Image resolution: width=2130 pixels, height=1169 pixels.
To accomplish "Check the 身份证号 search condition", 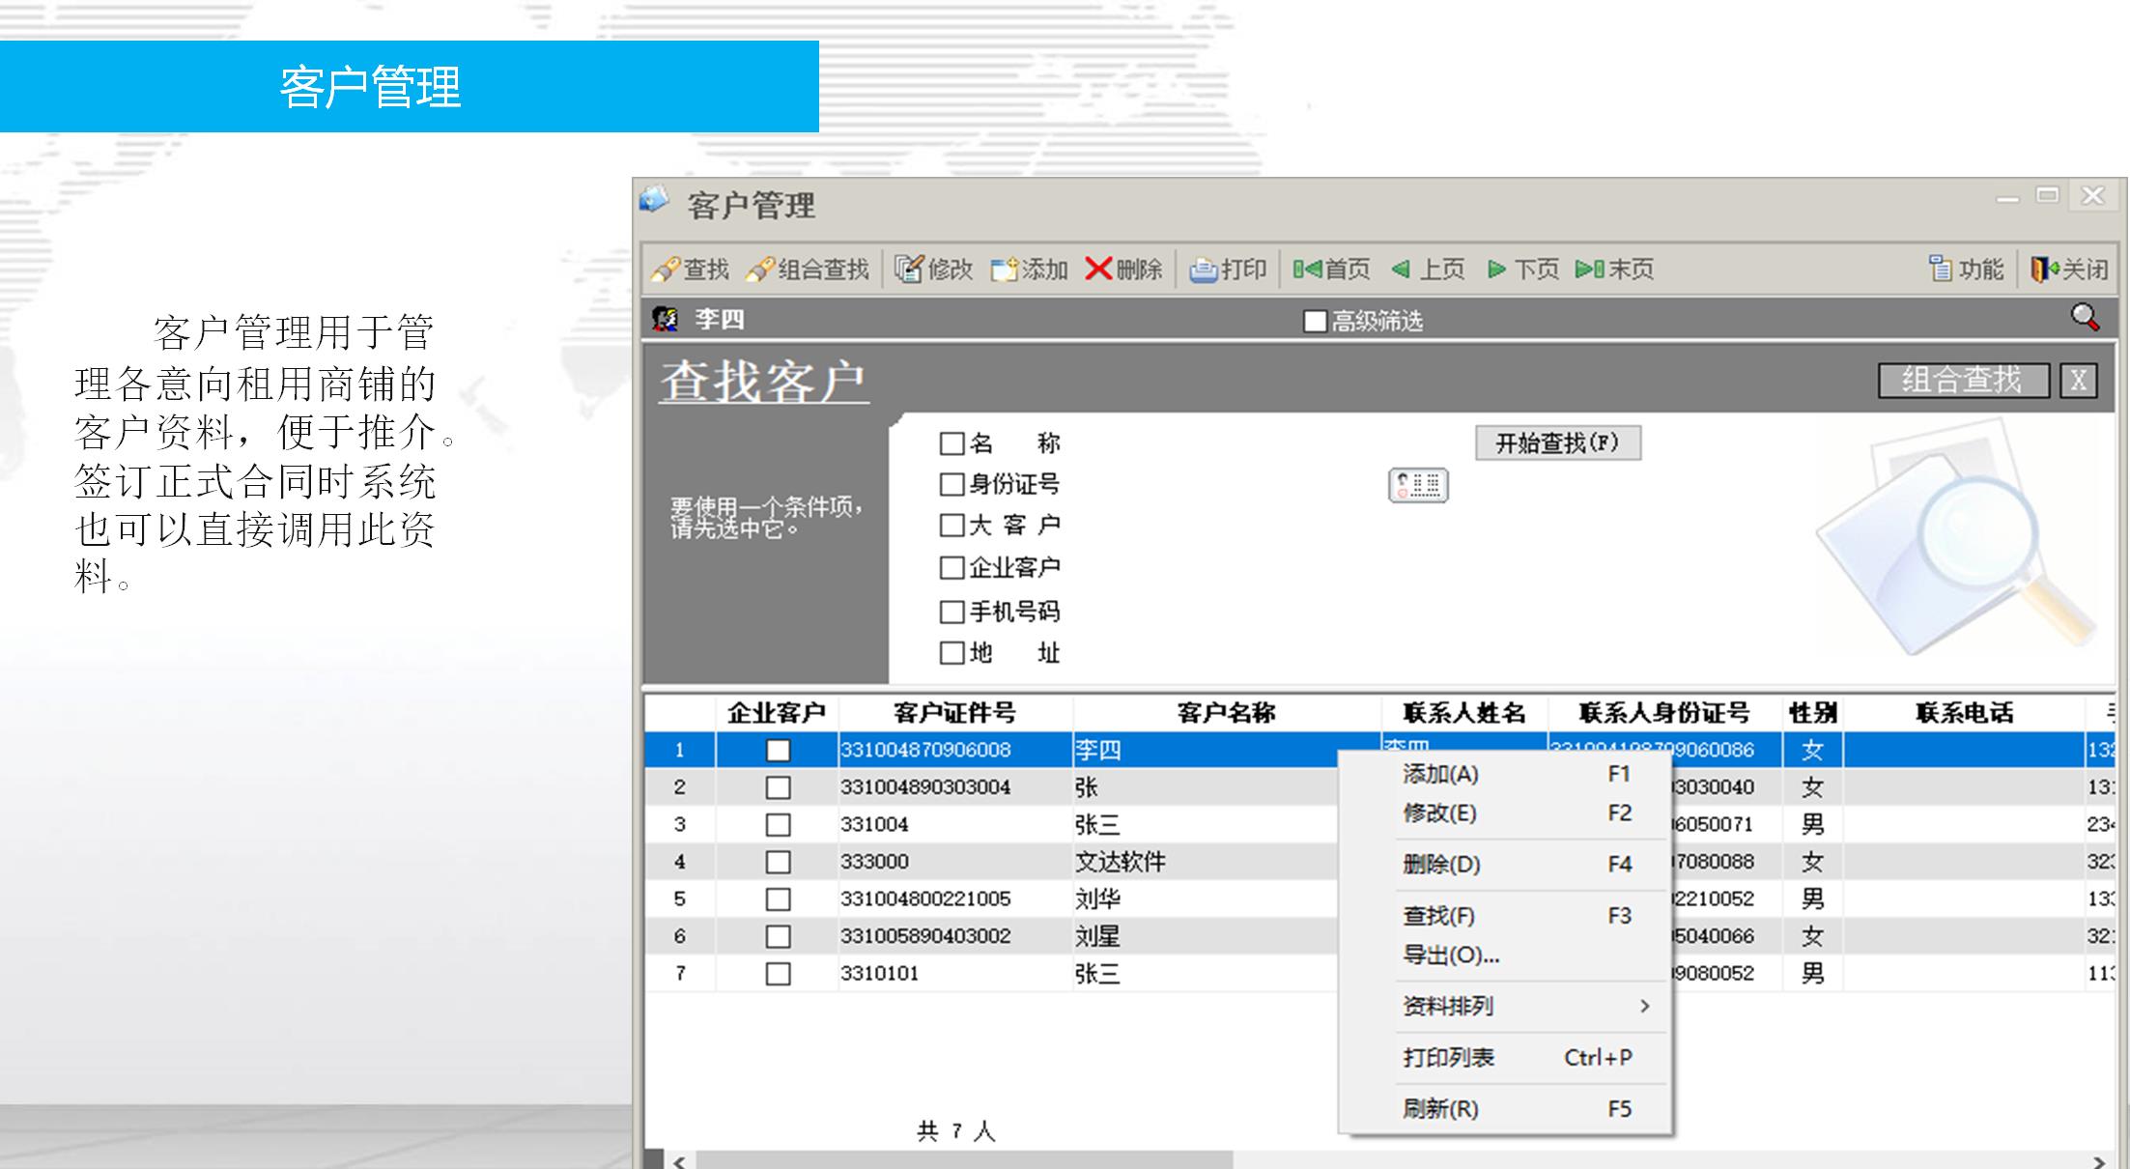I will pyautogui.click(x=951, y=484).
